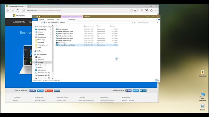Click the Windows logo icon of Windows10Upgrade24074.exe
209x117 pixels.
[x=57, y=45]
